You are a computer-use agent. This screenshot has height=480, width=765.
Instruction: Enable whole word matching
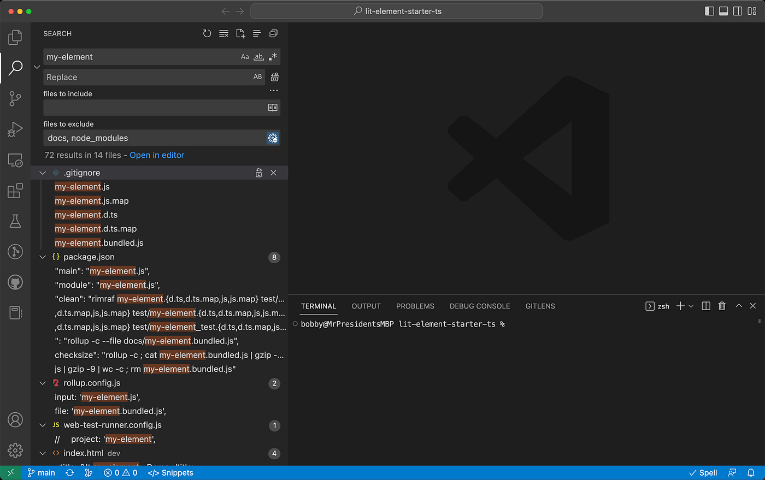[x=258, y=56]
